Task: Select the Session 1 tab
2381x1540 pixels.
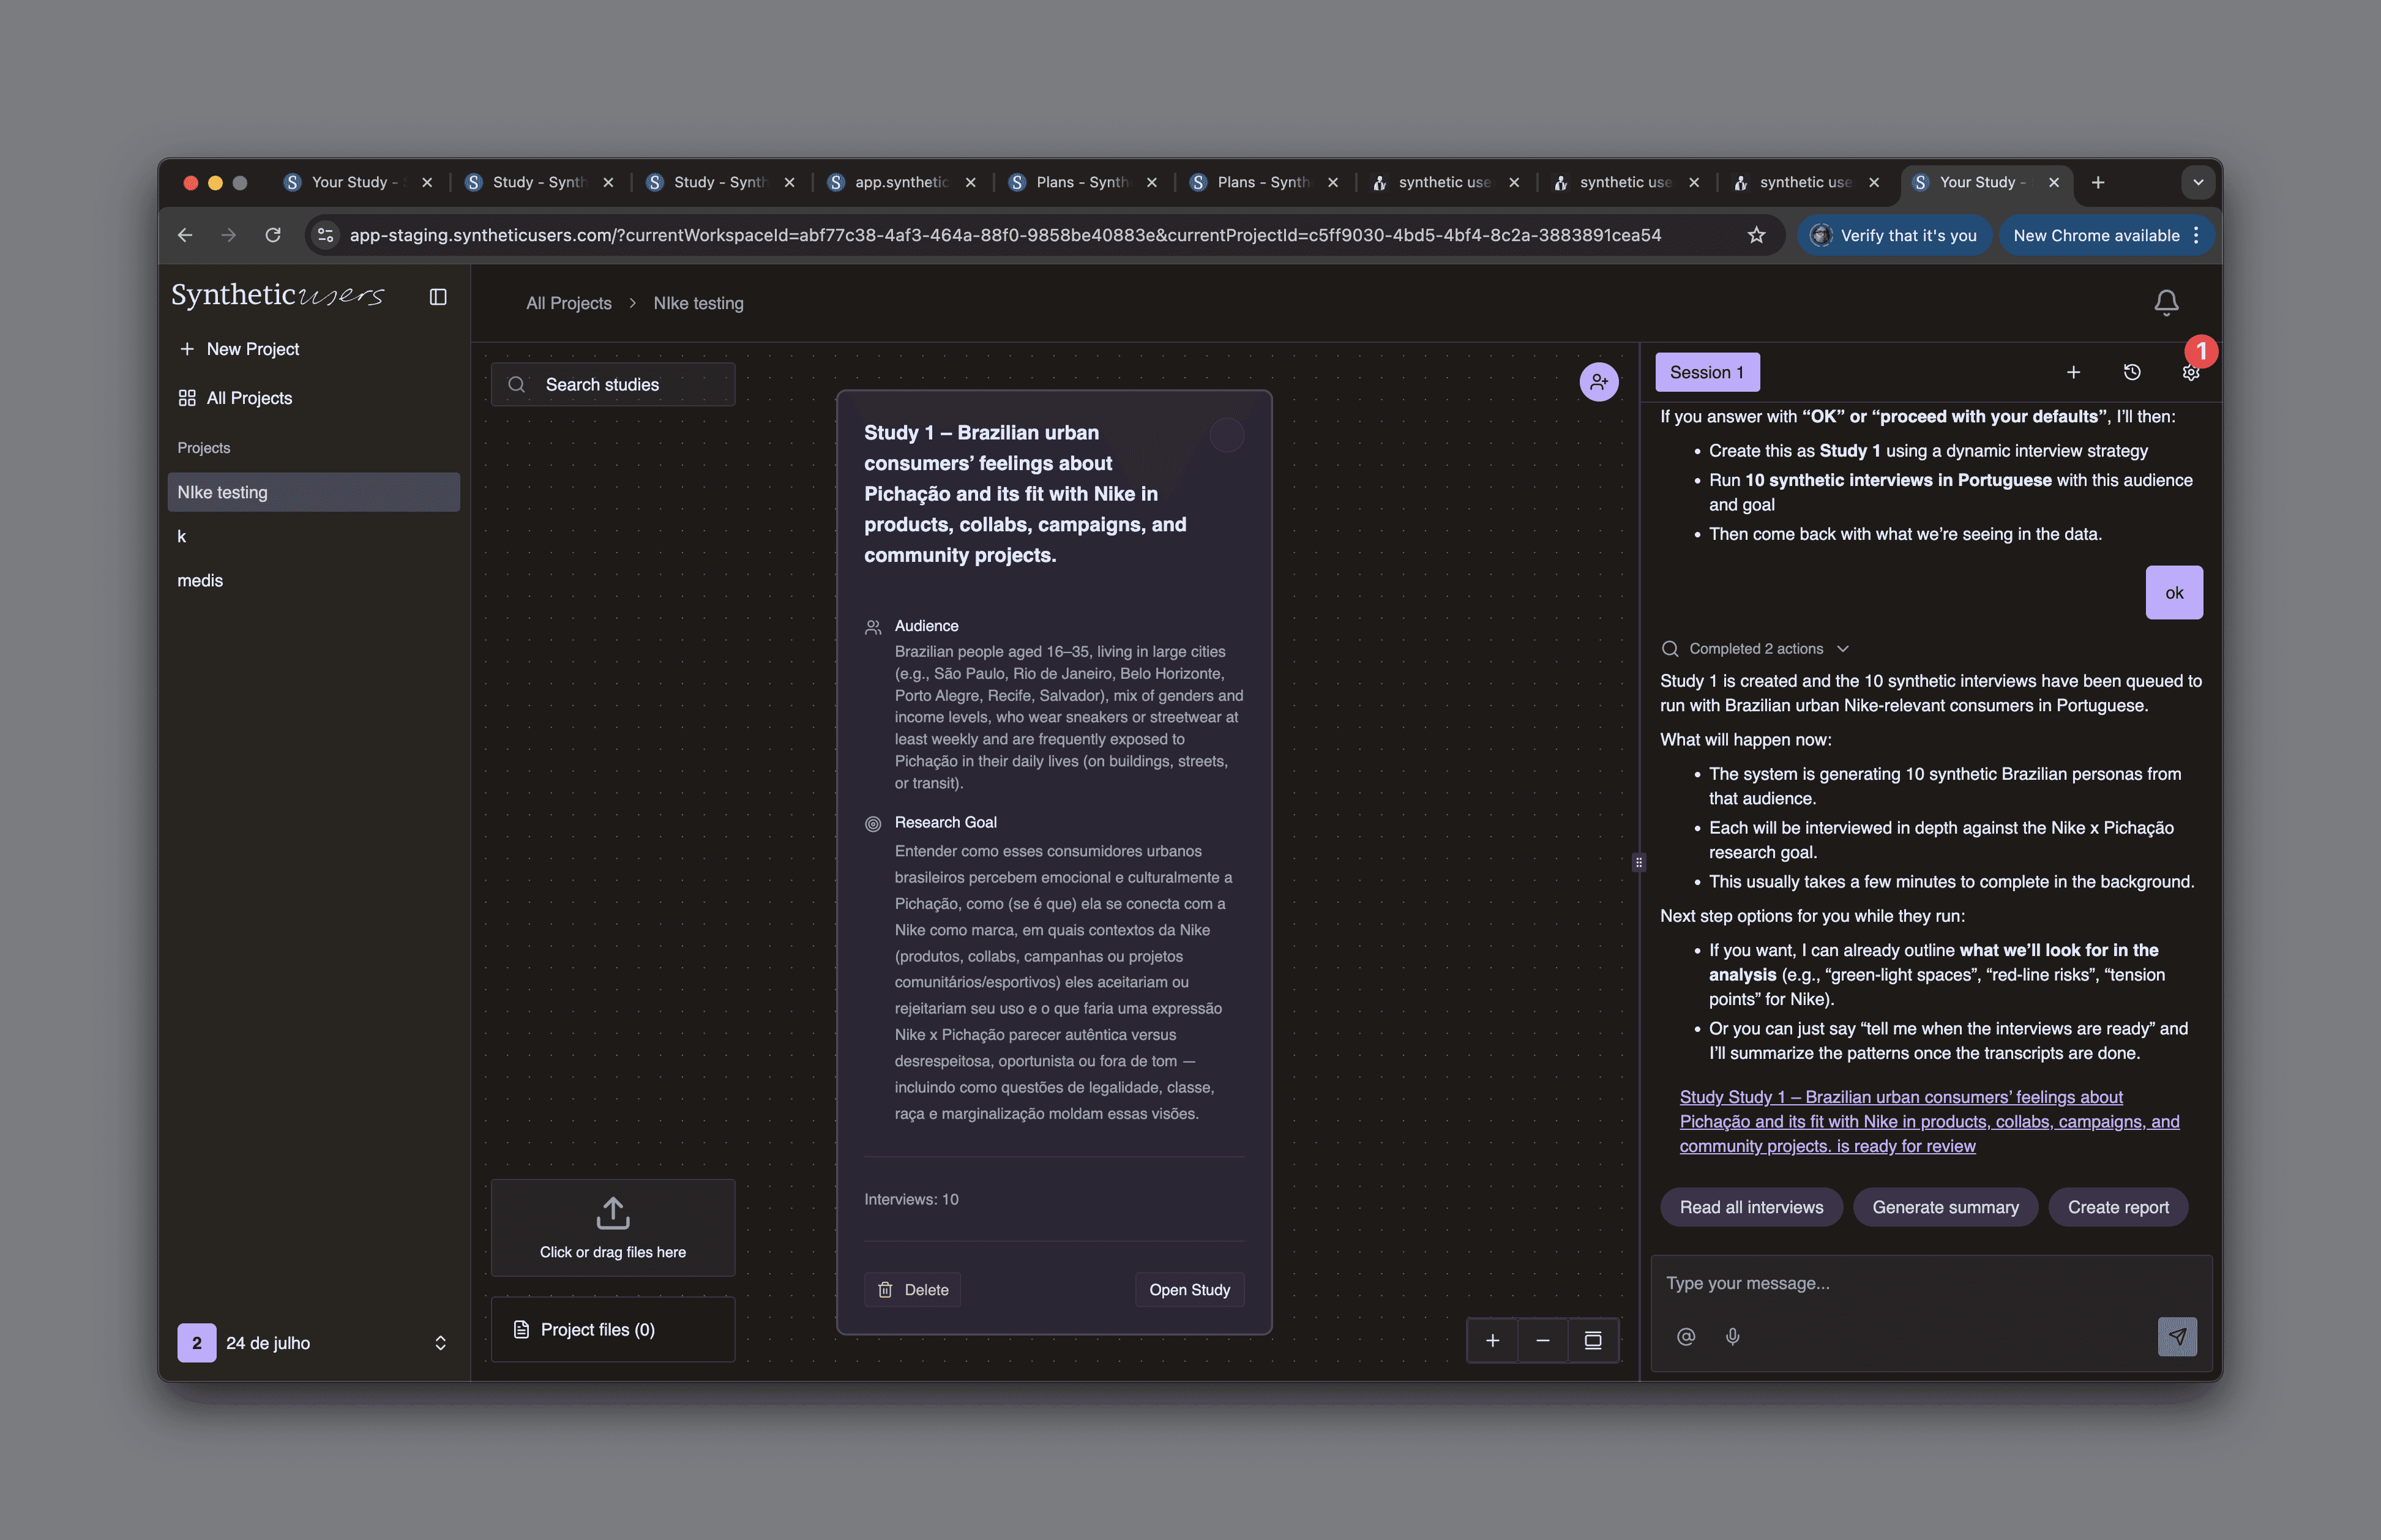Action: [x=1707, y=372]
